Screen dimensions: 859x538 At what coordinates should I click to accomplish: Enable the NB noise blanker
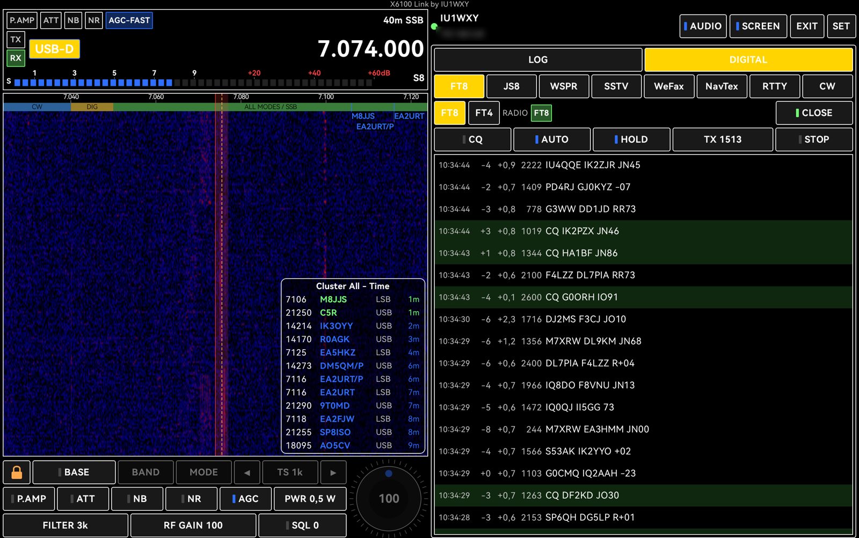pos(137,498)
